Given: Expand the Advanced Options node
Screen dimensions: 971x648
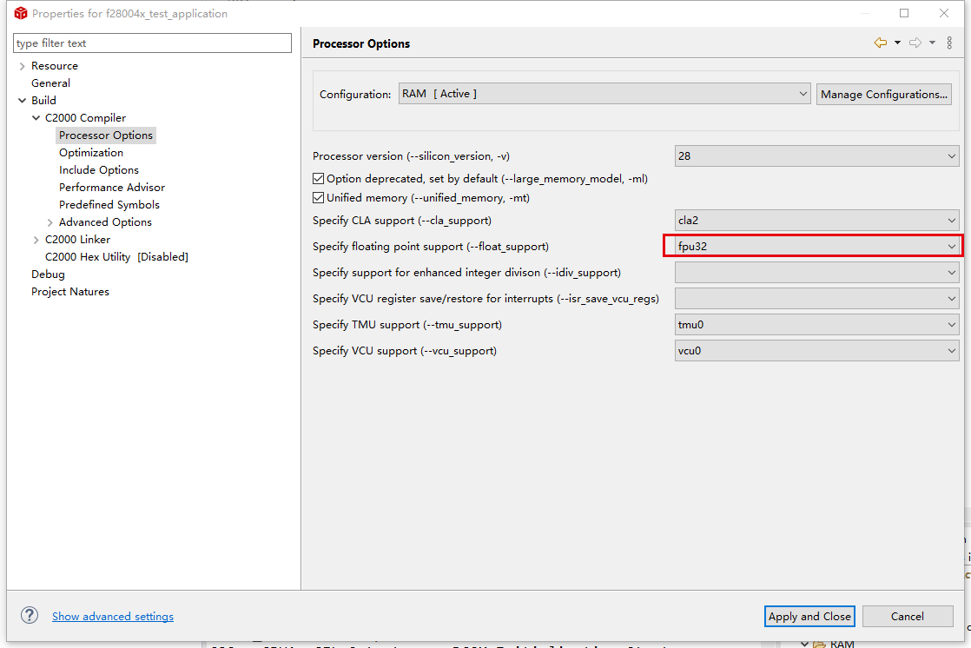Looking at the screenshot, I should point(50,222).
